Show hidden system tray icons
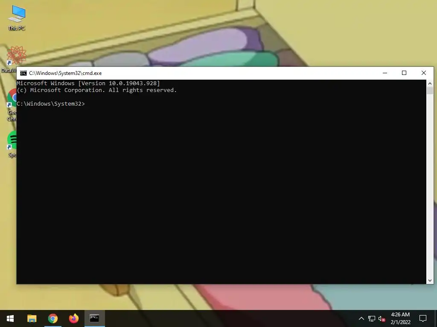 point(361,318)
